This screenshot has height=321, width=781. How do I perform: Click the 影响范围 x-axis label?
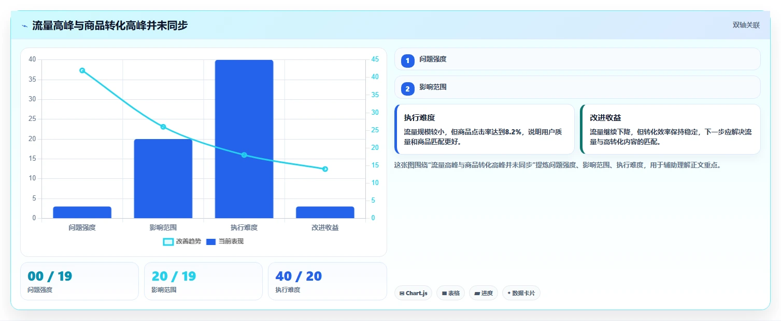(163, 227)
